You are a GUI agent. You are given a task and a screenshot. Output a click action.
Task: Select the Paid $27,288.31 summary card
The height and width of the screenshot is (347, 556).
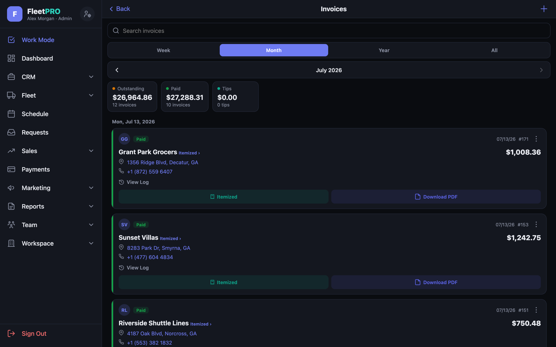coord(185,96)
